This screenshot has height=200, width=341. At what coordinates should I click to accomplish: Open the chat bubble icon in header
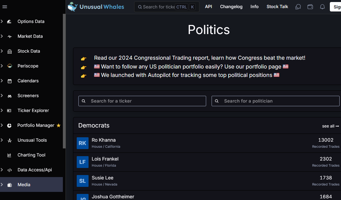point(298,7)
